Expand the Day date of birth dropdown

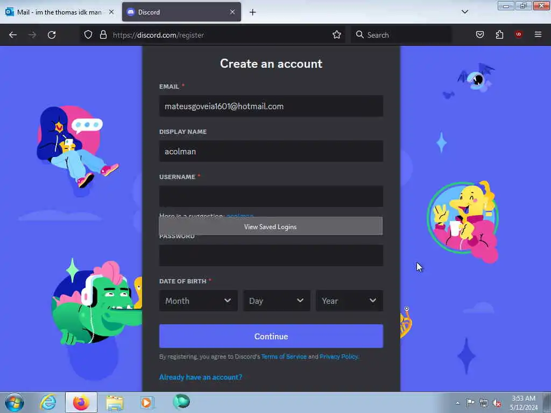tap(277, 301)
